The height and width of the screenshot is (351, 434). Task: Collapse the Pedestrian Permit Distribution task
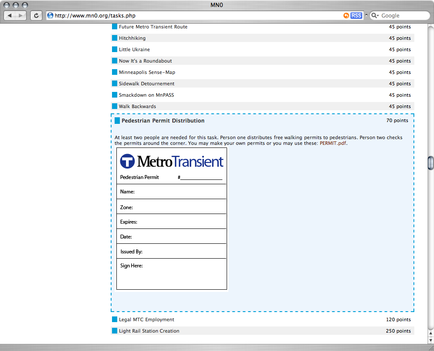(163, 120)
